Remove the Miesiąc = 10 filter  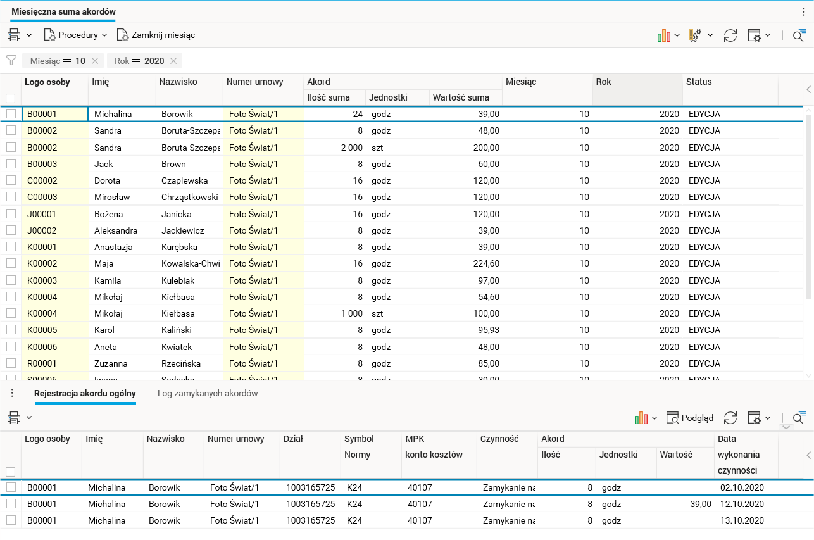(x=95, y=61)
